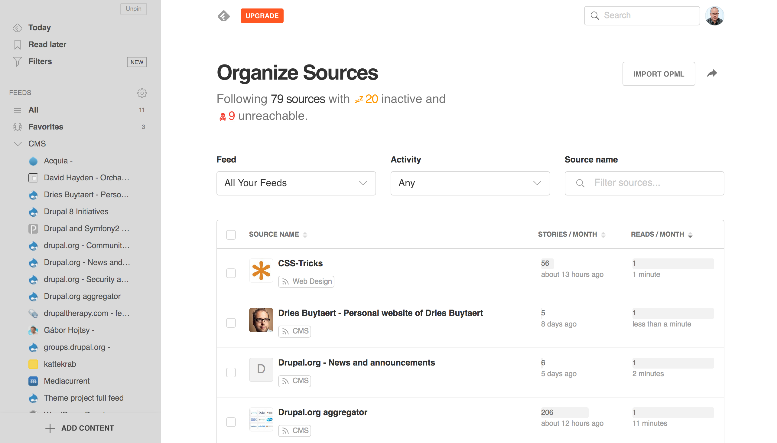This screenshot has width=777, height=443.
Task: Click the Mediacurrent feed icon
Action: point(33,381)
